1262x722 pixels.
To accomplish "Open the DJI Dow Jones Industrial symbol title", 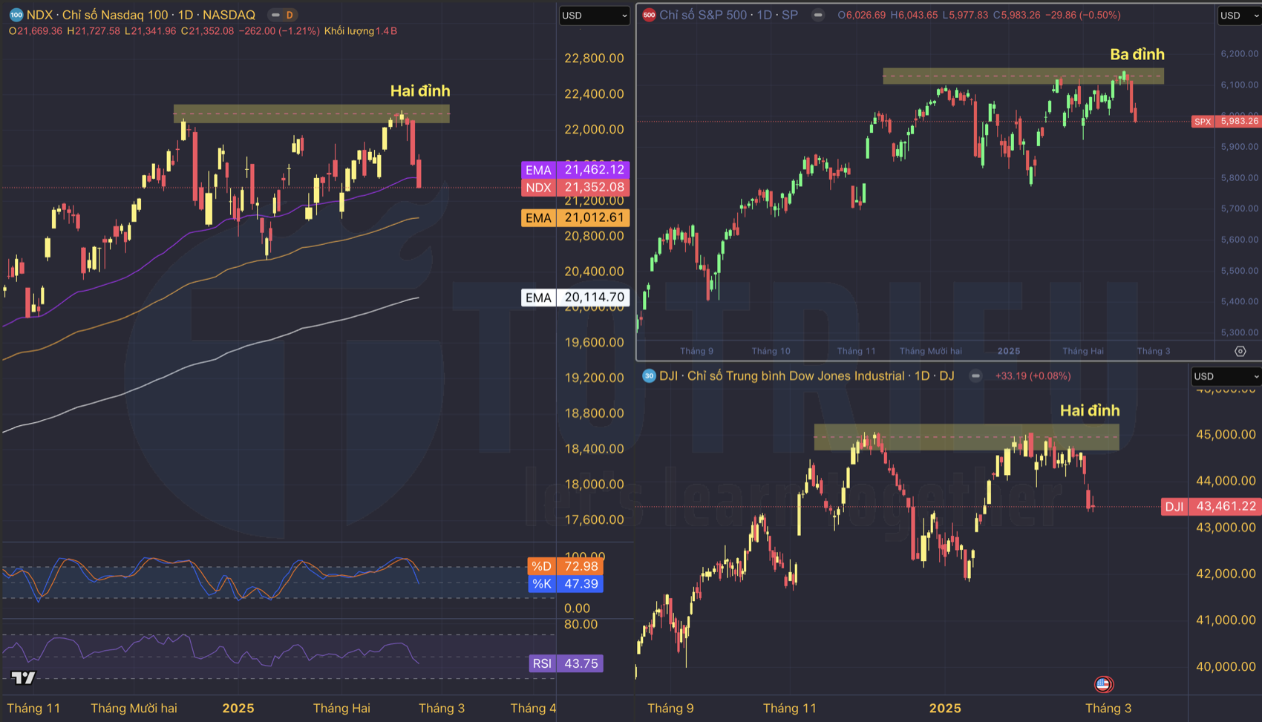I will [807, 376].
